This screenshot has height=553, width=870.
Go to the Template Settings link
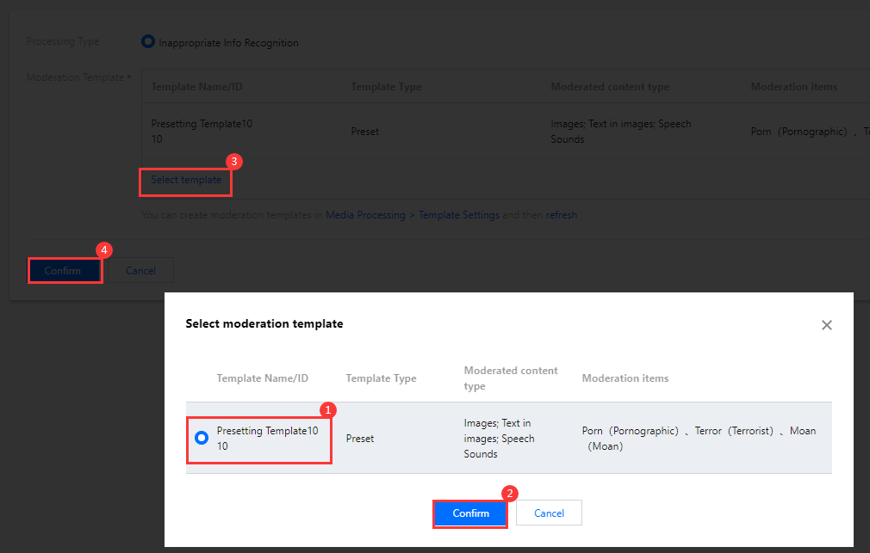tap(458, 215)
